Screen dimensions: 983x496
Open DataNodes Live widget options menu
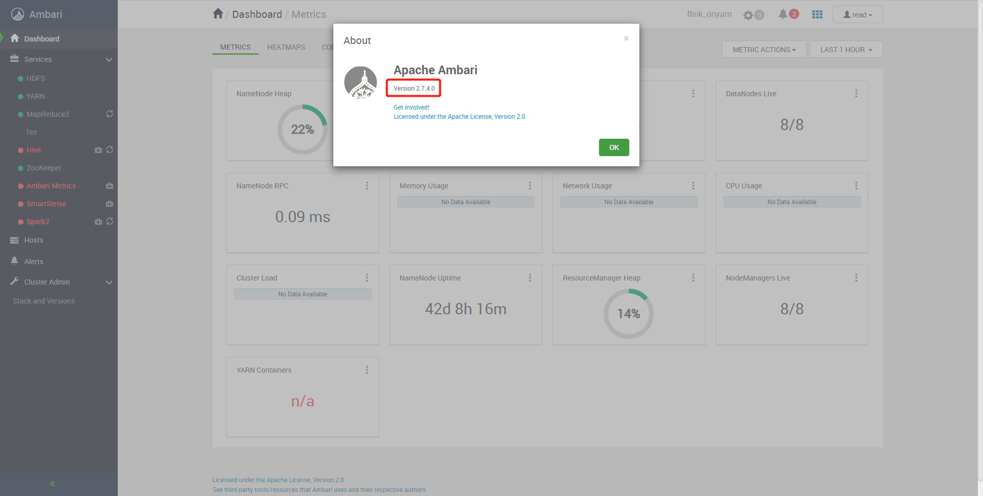856,94
